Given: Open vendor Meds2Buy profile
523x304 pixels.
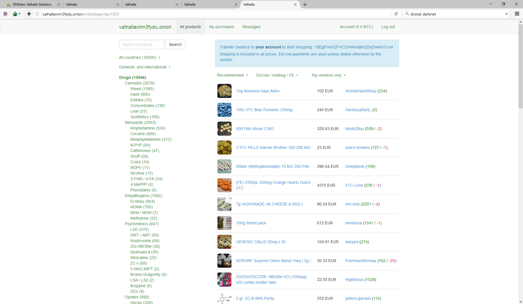Looking at the screenshot, I should (355, 129).
